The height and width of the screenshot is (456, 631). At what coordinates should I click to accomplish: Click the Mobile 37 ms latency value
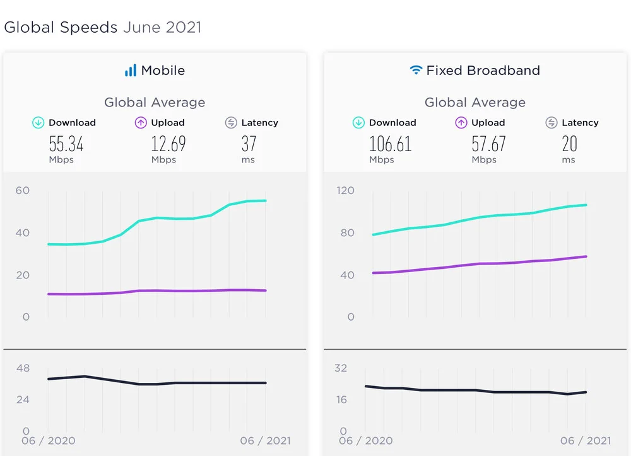click(x=249, y=144)
